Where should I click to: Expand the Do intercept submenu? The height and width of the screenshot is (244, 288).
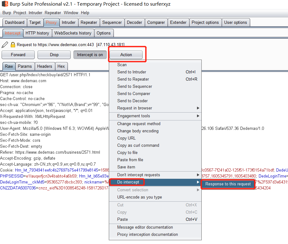click(155, 182)
